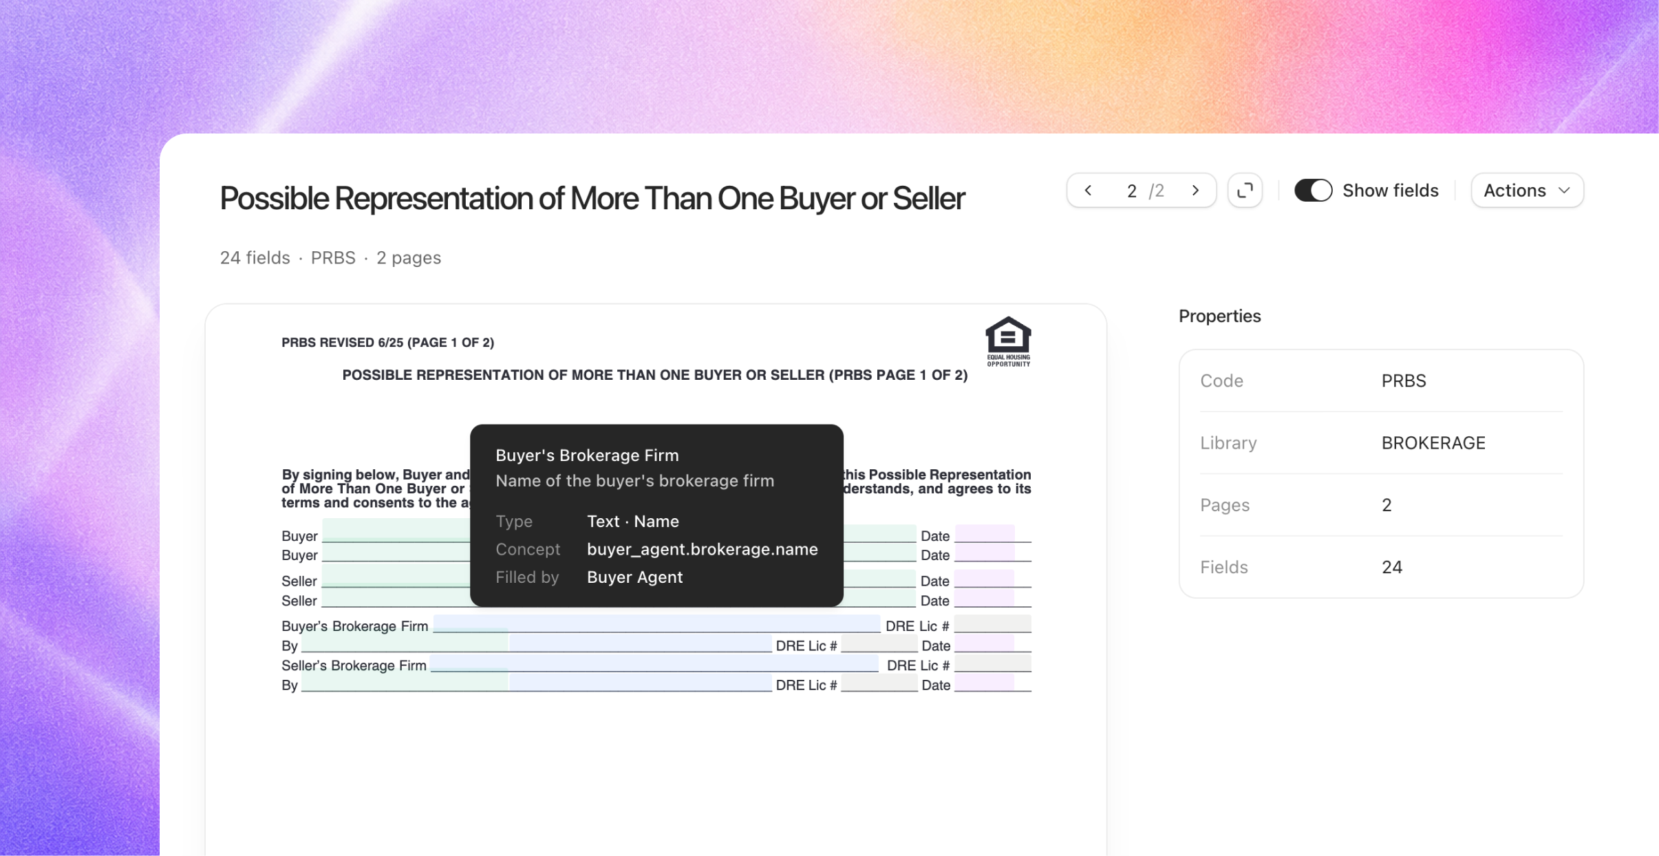Click agent DRE Lic # under Buyer's Brokerage

point(879,644)
